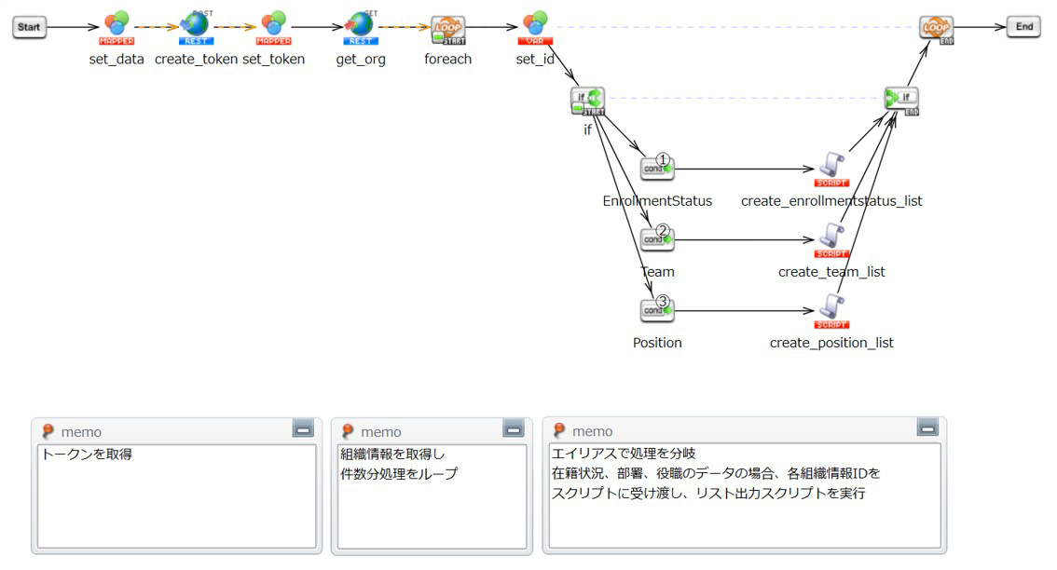Click the Position condition node
This screenshot has height=570, width=1057.
[x=657, y=309]
